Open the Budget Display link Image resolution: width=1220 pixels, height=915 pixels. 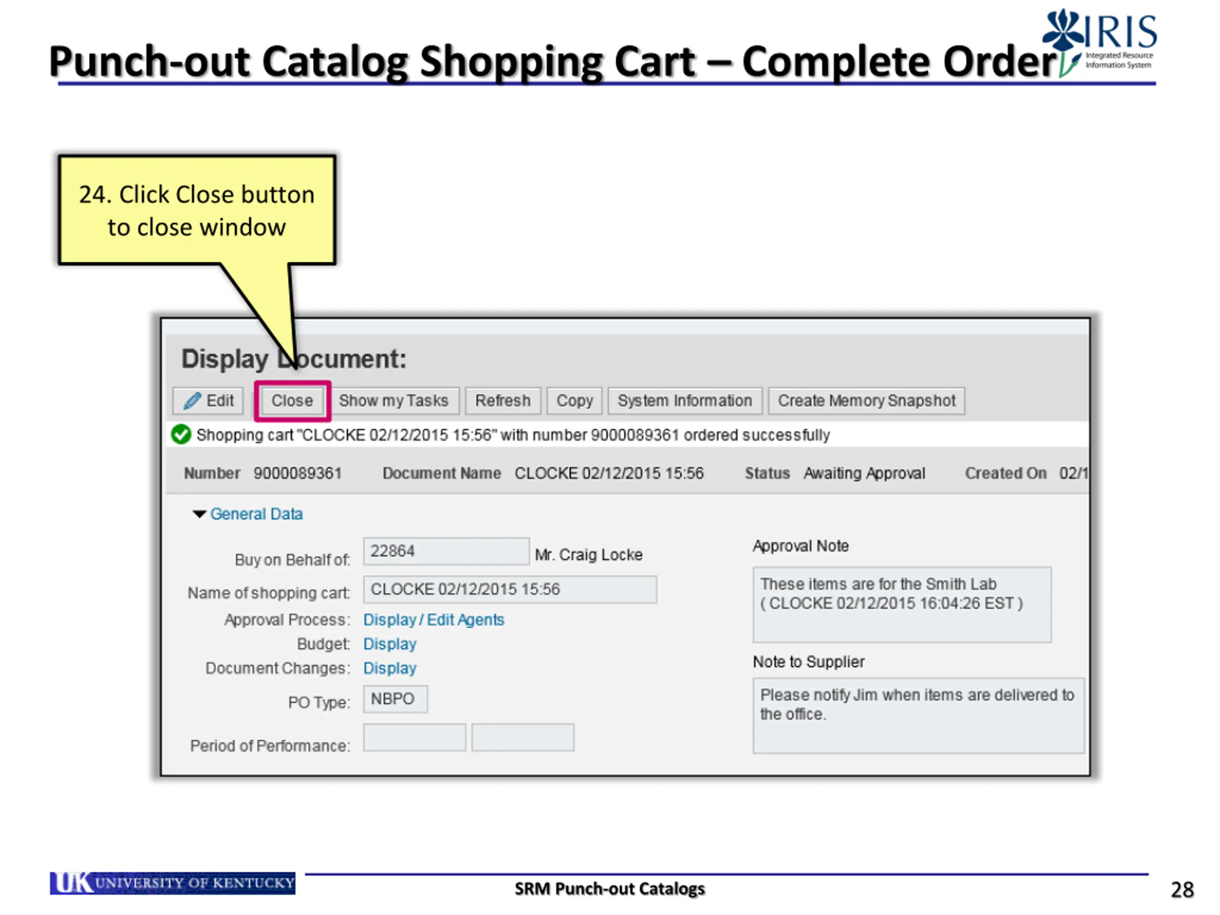390,644
